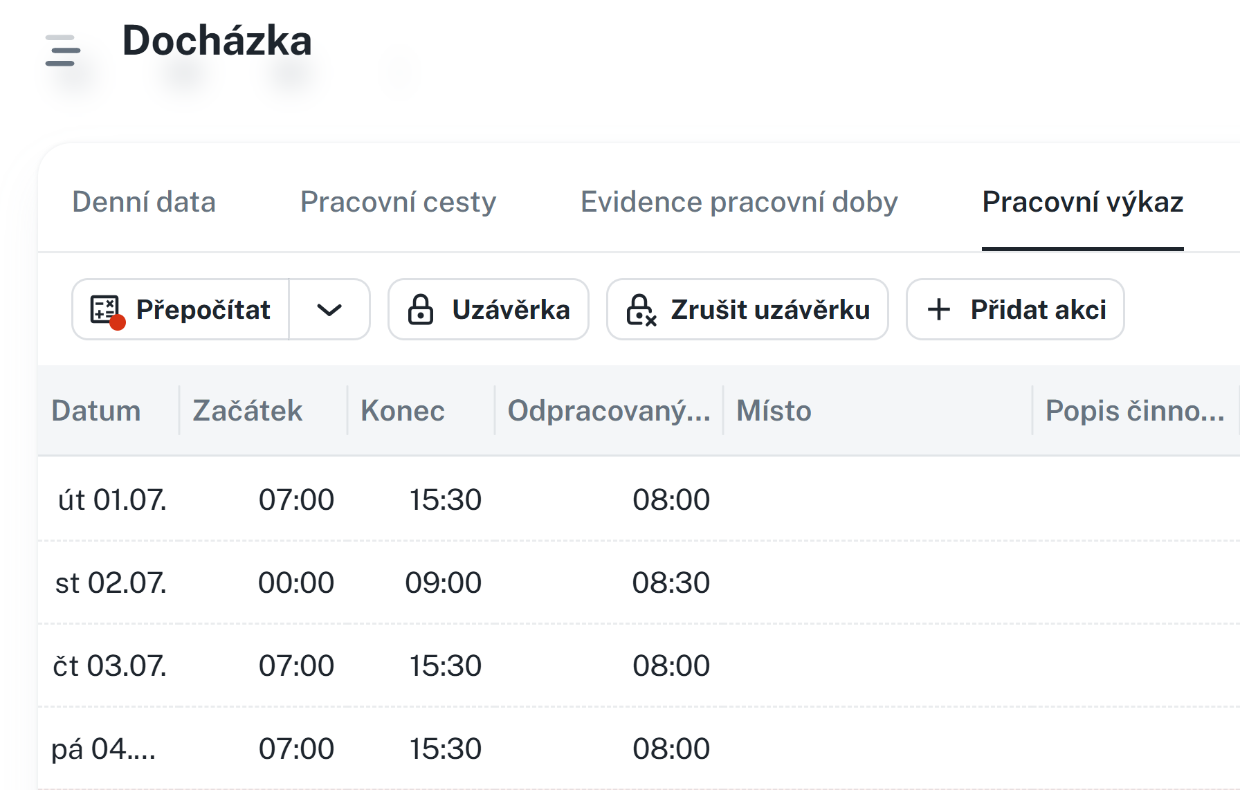Select the row for út 01.07.
Image resolution: width=1240 pixels, height=790 pixels.
click(x=112, y=499)
